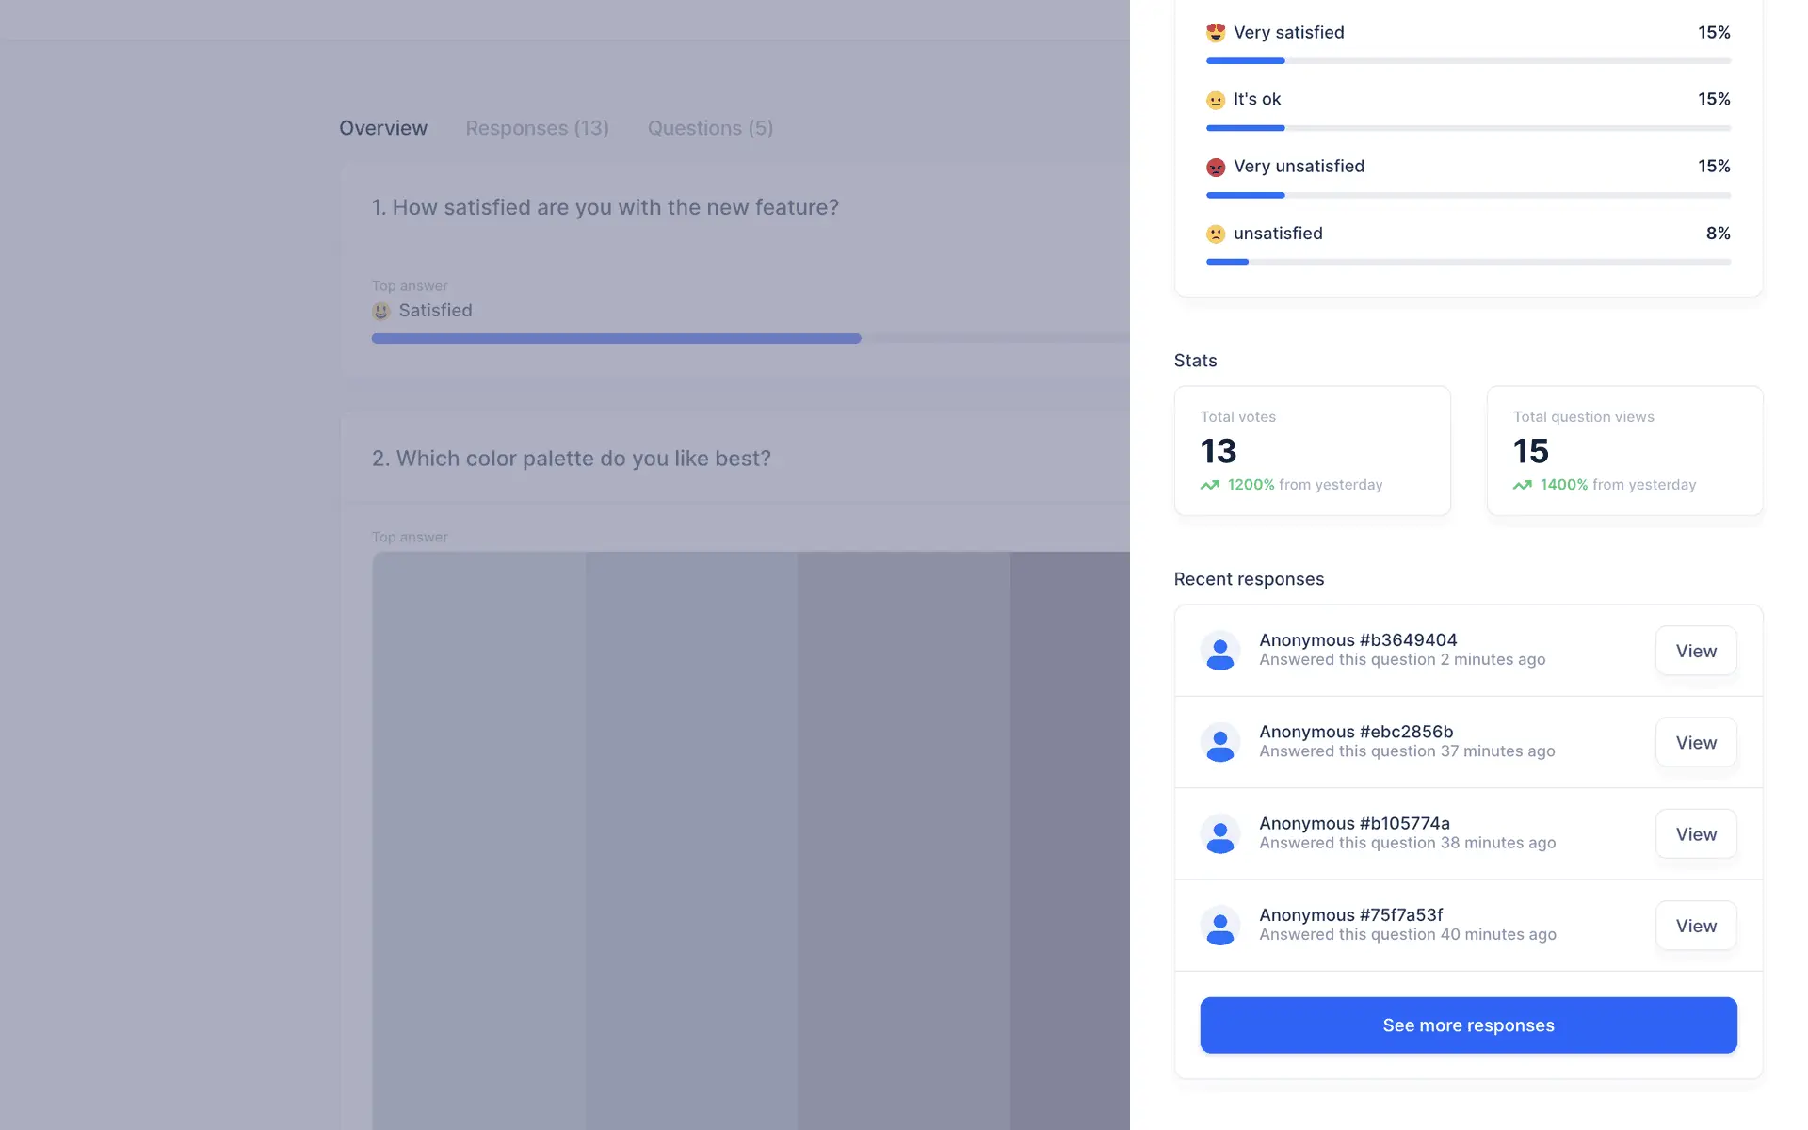View response from Anonymous #75f7a53f
This screenshot has height=1130, width=1808.
(1695, 926)
